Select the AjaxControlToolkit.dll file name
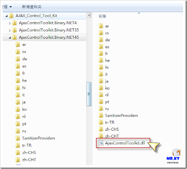This screenshot has width=187, height=169. [x=125, y=143]
